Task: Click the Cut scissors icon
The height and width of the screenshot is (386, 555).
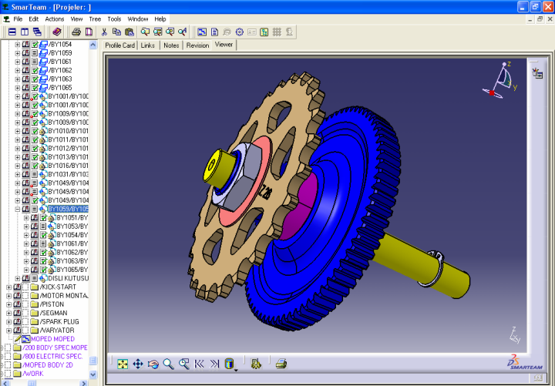Action: pyautogui.click(x=104, y=32)
